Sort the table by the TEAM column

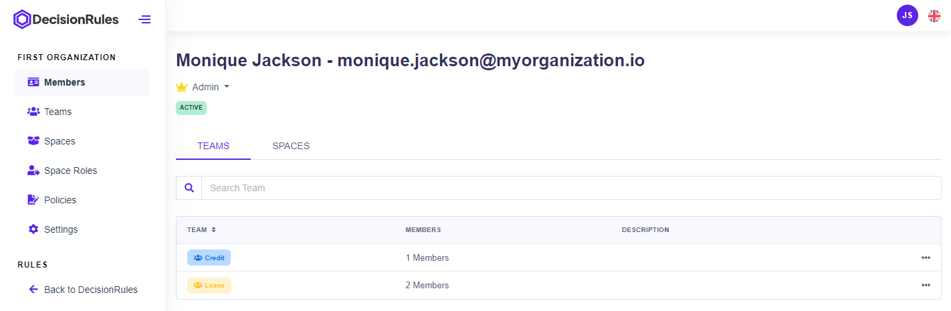[201, 230]
